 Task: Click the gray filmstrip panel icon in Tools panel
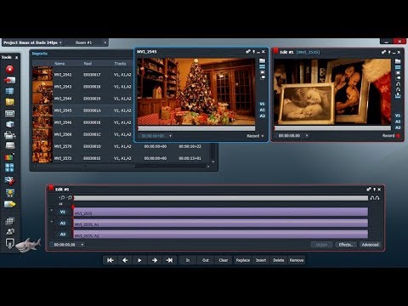9,114
